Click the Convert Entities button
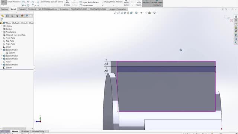 point(57,1)
